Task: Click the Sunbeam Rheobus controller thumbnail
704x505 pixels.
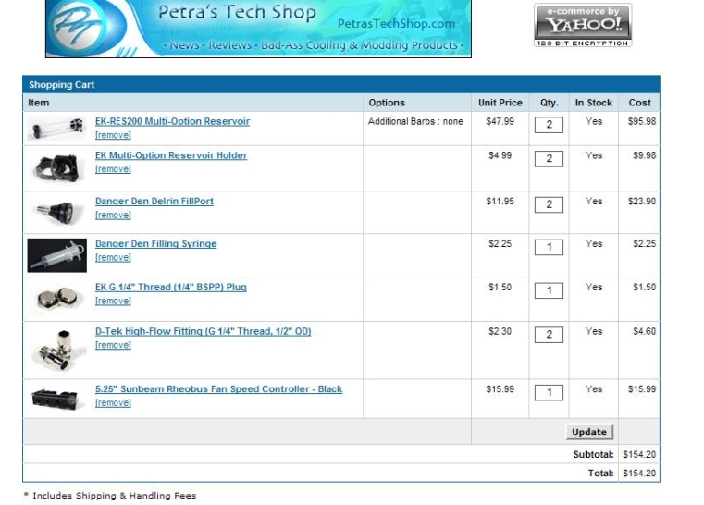Action: [x=57, y=398]
